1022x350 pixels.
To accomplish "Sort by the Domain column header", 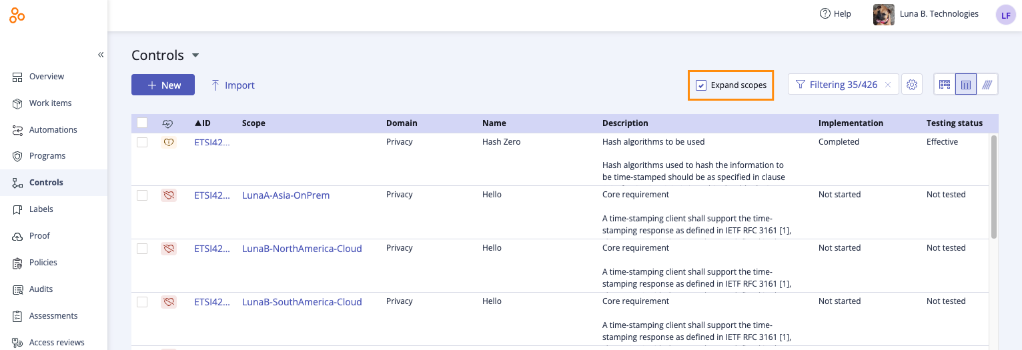I will pyautogui.click(x=402, y=123).
